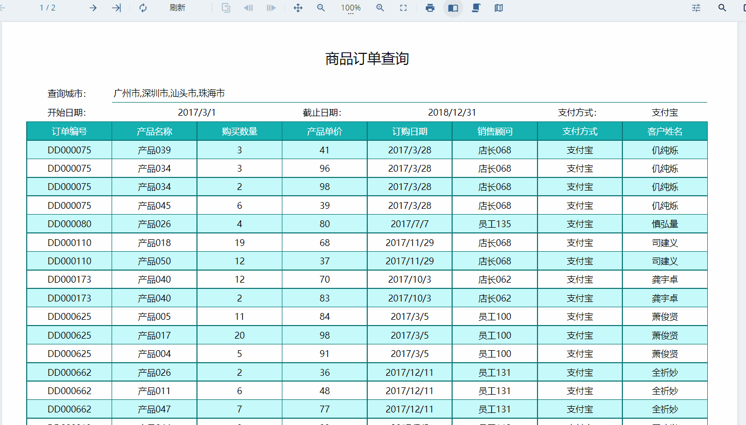Image resolution: width=746 pixels, height=425 pixels.
Task: Switch to single page view mode
Action: [x=453, y=8]
